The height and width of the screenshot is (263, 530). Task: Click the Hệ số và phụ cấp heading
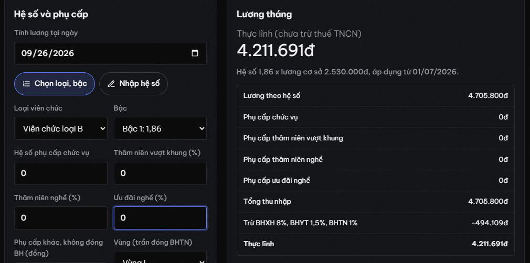coord(51,14)
